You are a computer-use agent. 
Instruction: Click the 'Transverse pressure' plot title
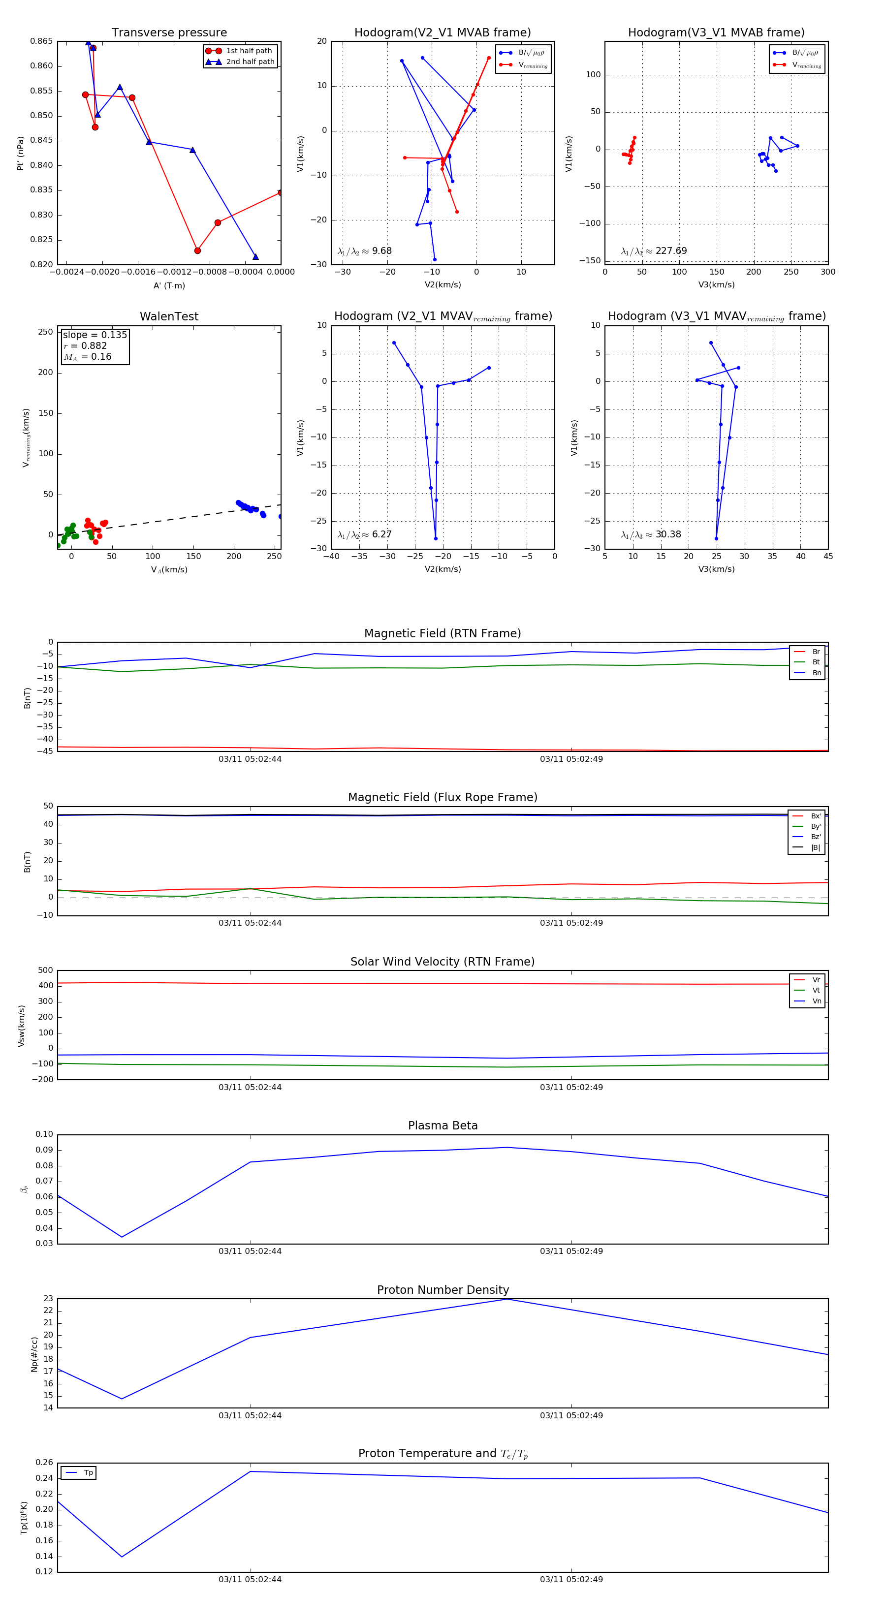pyautogui.click(x=169, y=33)
